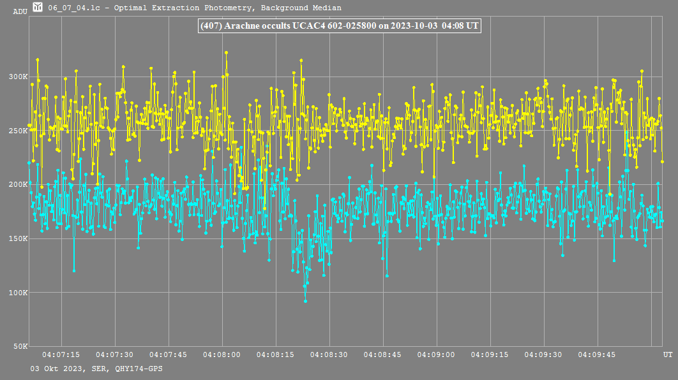The image size is (678, 380).
Task: Click the 50K y-axis label
Action: 19,347
